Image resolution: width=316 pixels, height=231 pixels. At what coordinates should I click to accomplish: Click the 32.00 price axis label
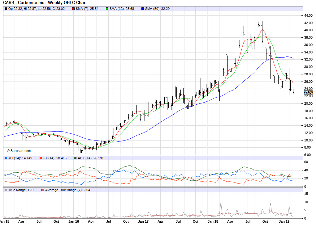308,60
